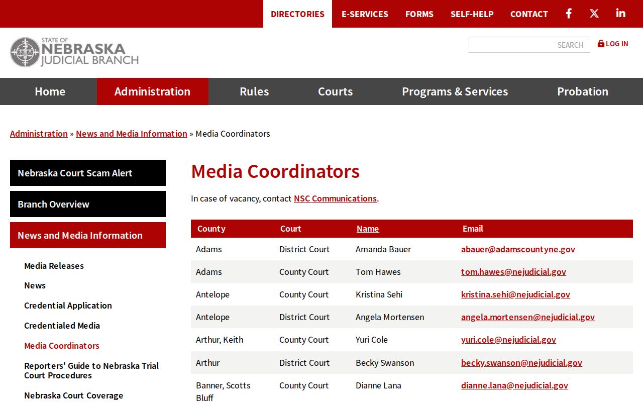Follow the Administration breadcrumb link

coord(39,134)
